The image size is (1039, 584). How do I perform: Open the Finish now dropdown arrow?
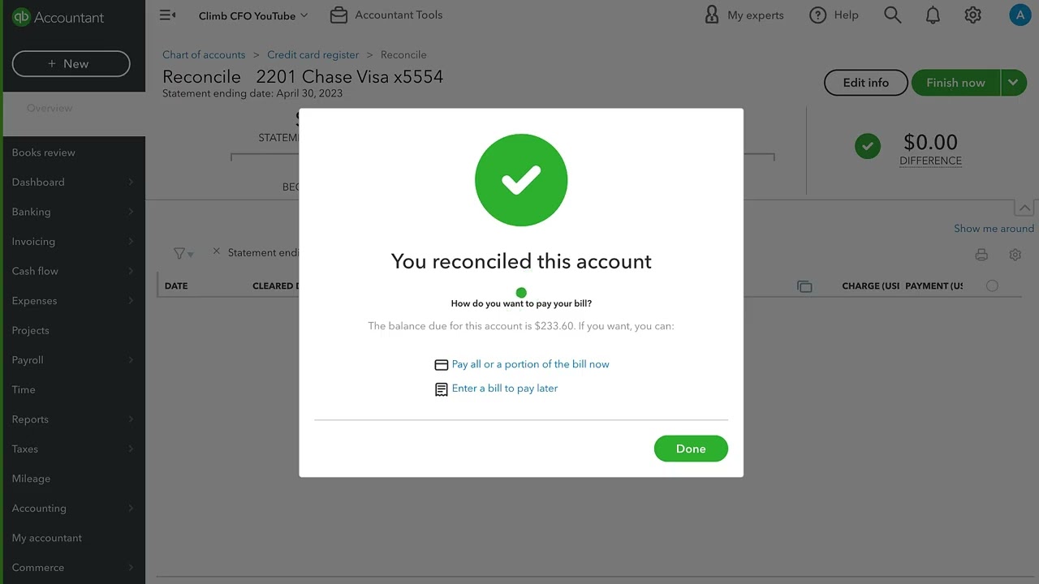[1013, 82]
